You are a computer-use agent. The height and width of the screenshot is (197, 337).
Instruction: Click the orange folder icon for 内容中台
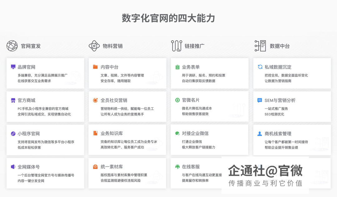click(95, 67)
